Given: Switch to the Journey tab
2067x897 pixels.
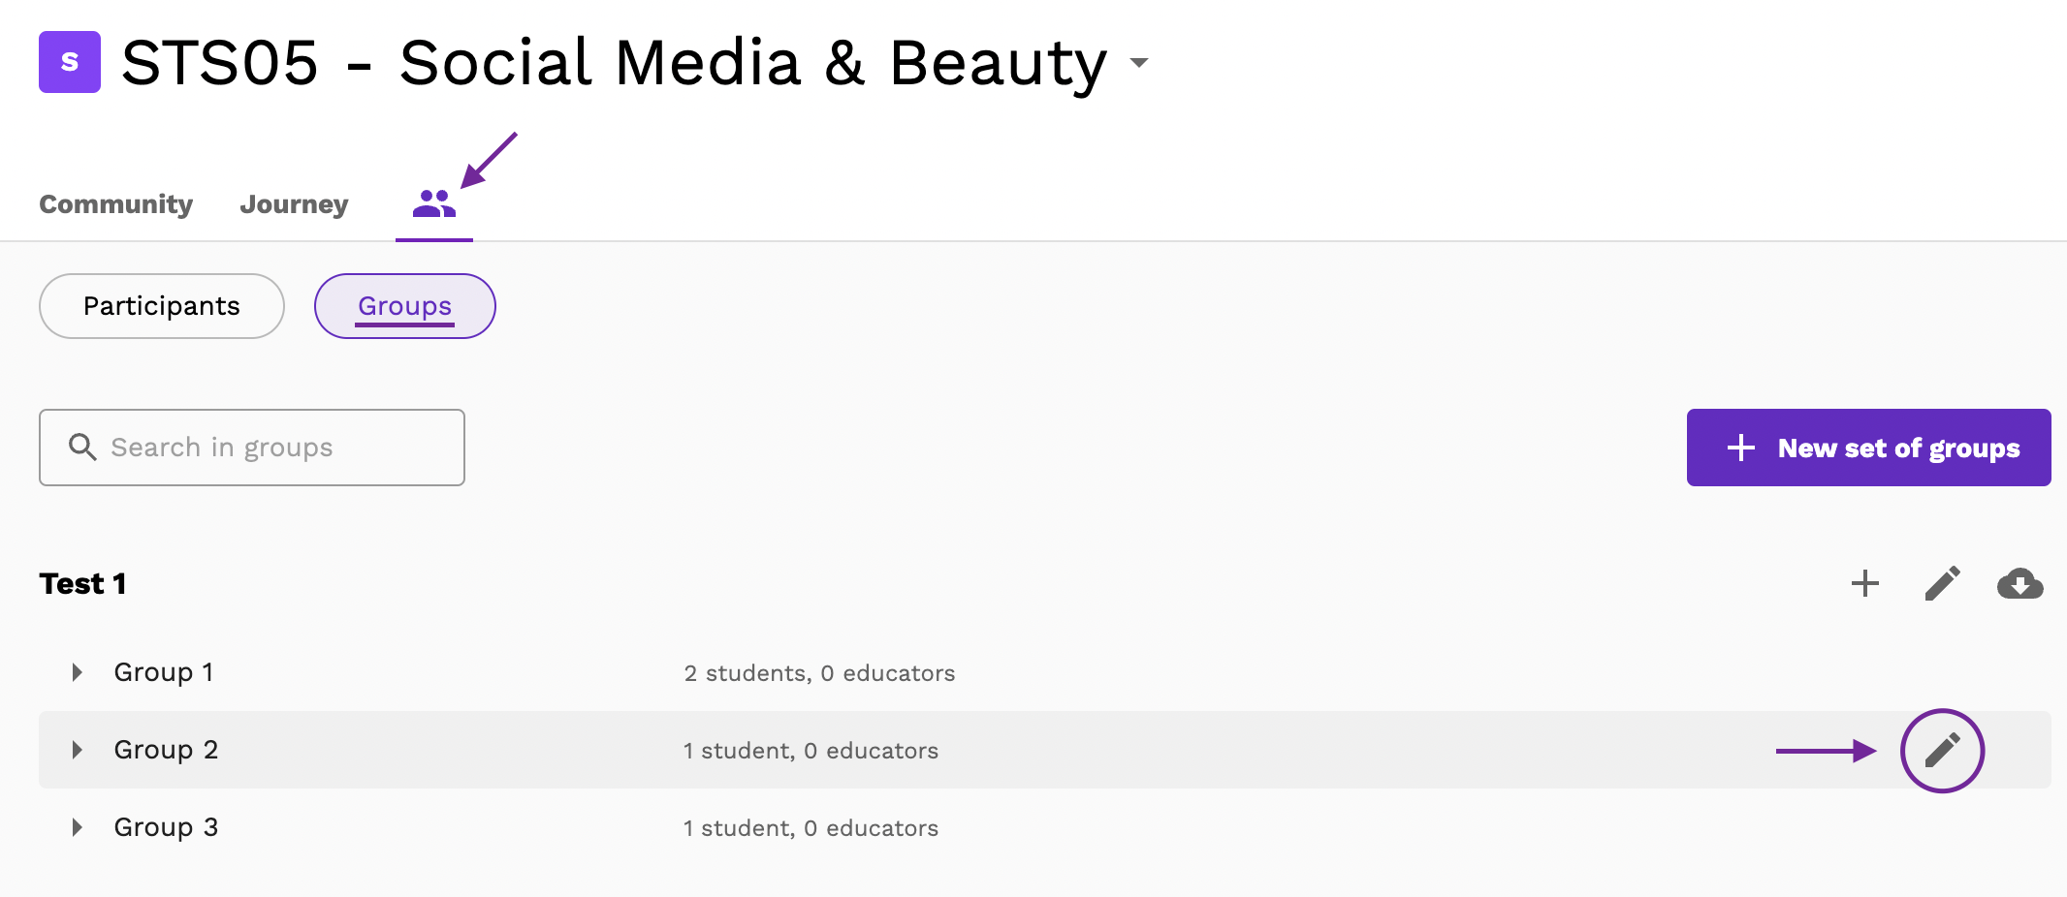Looking at the screenshot, I should tap(294, 203).
